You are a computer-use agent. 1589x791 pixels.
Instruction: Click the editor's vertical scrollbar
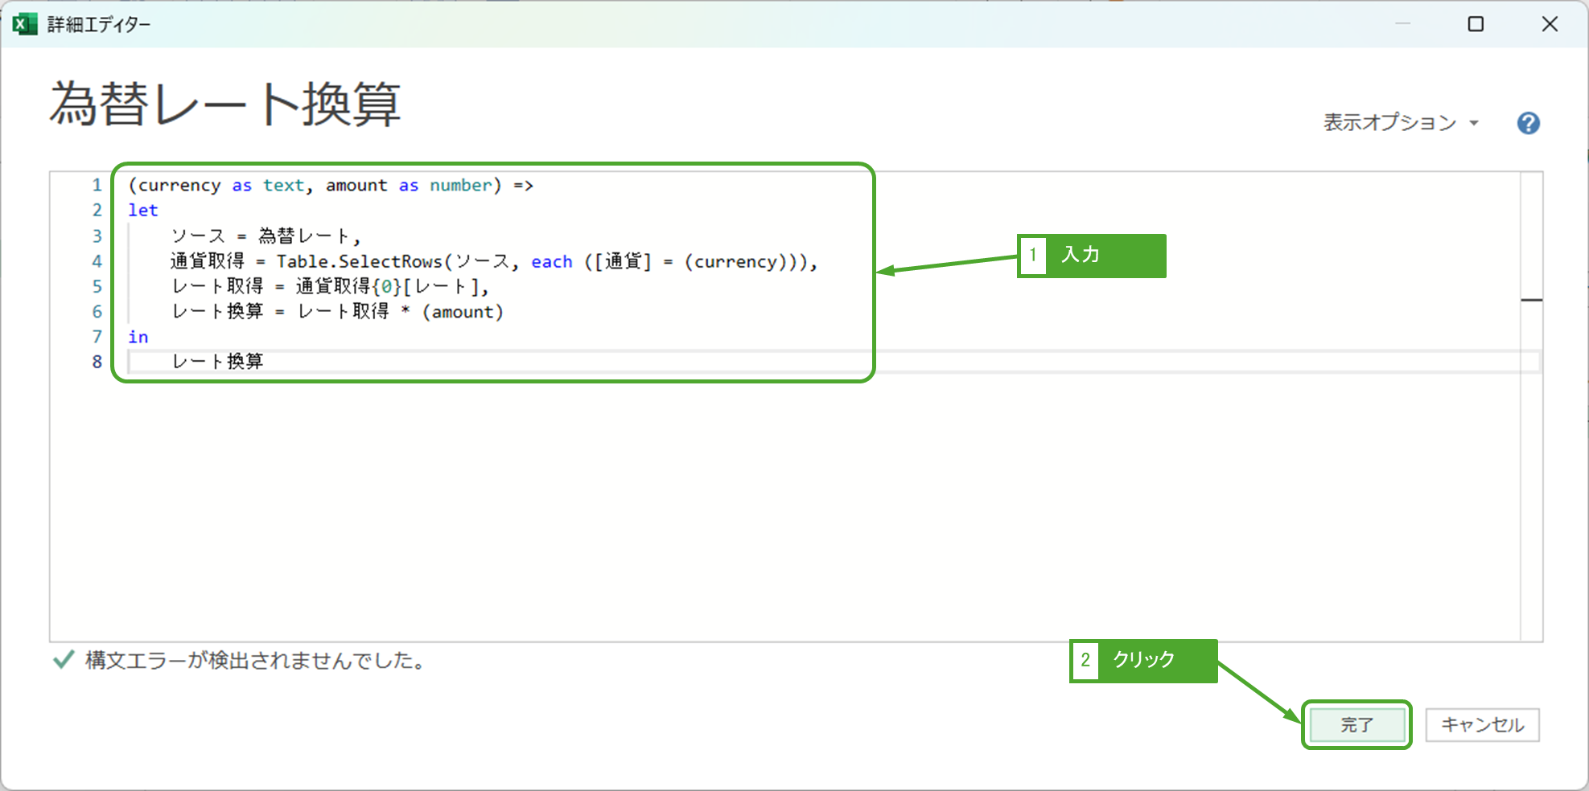[1531, 402]
